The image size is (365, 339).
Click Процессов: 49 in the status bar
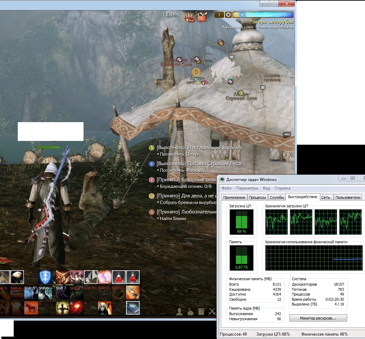[233, 334]
